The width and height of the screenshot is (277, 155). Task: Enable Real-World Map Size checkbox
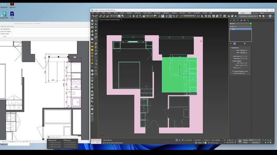233,73
